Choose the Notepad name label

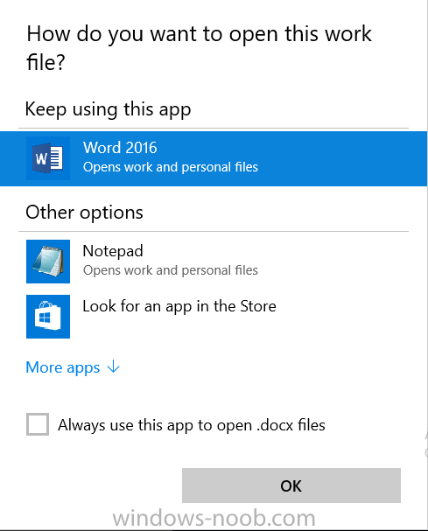(x=113, y=251)
